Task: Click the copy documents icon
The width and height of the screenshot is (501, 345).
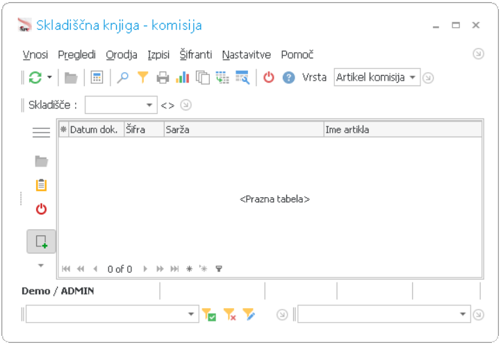Action: click(203, 78)
